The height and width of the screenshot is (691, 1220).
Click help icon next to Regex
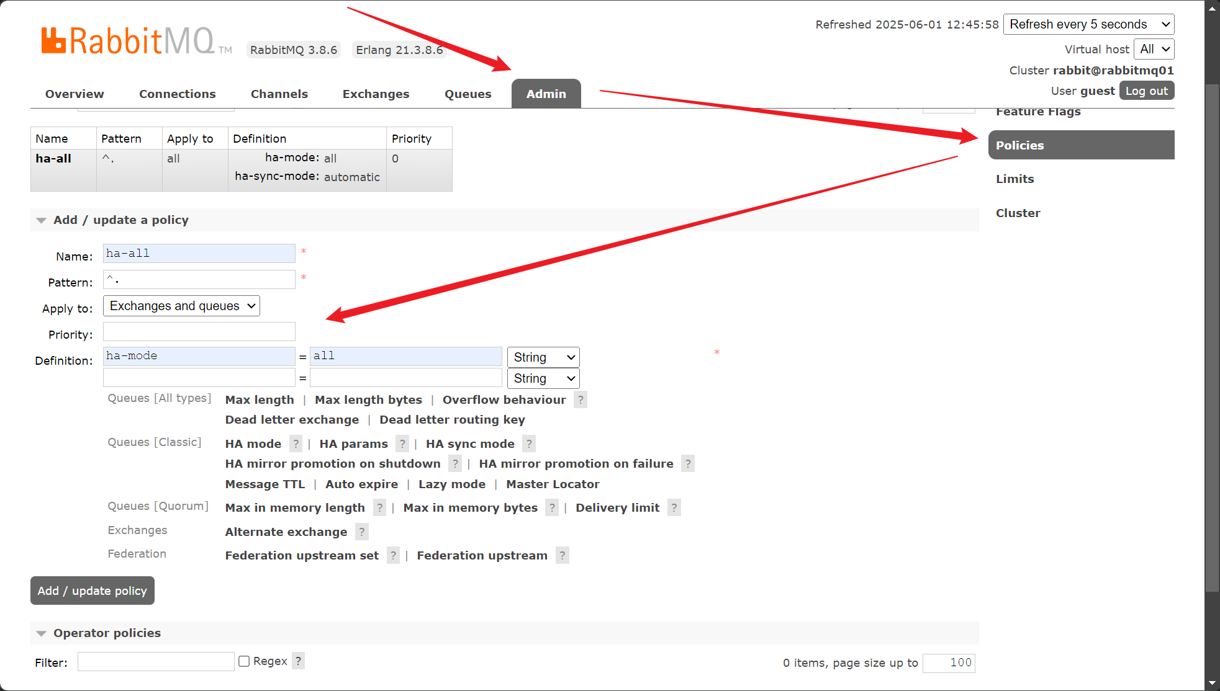[x=299, y=661]
